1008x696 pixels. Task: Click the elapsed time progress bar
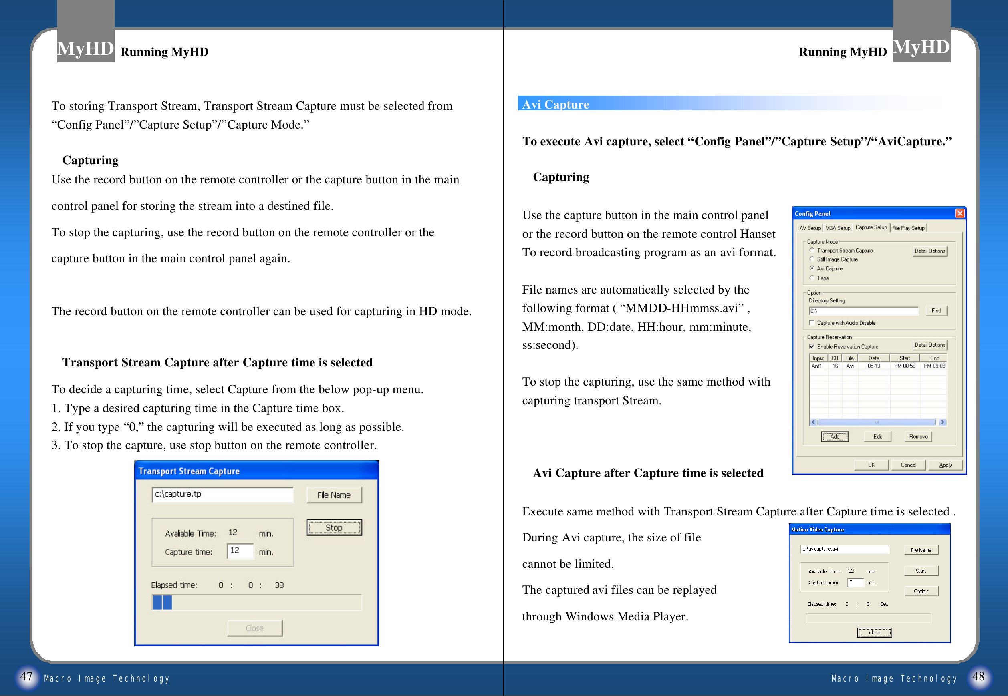pos(256,602)
